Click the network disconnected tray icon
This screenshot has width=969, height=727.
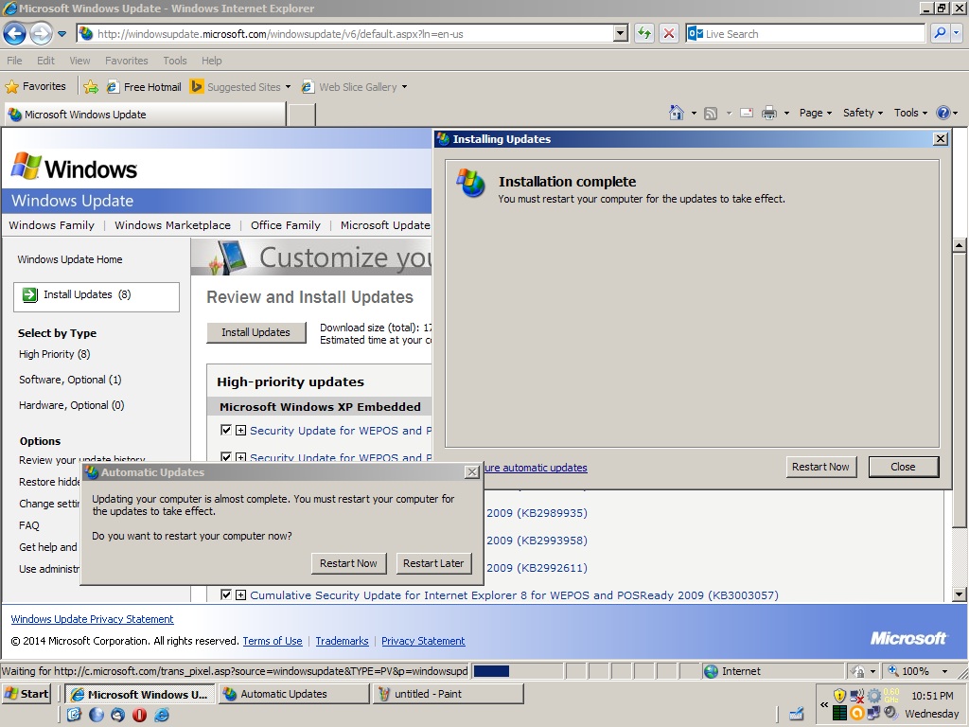[x=856, y=696]
